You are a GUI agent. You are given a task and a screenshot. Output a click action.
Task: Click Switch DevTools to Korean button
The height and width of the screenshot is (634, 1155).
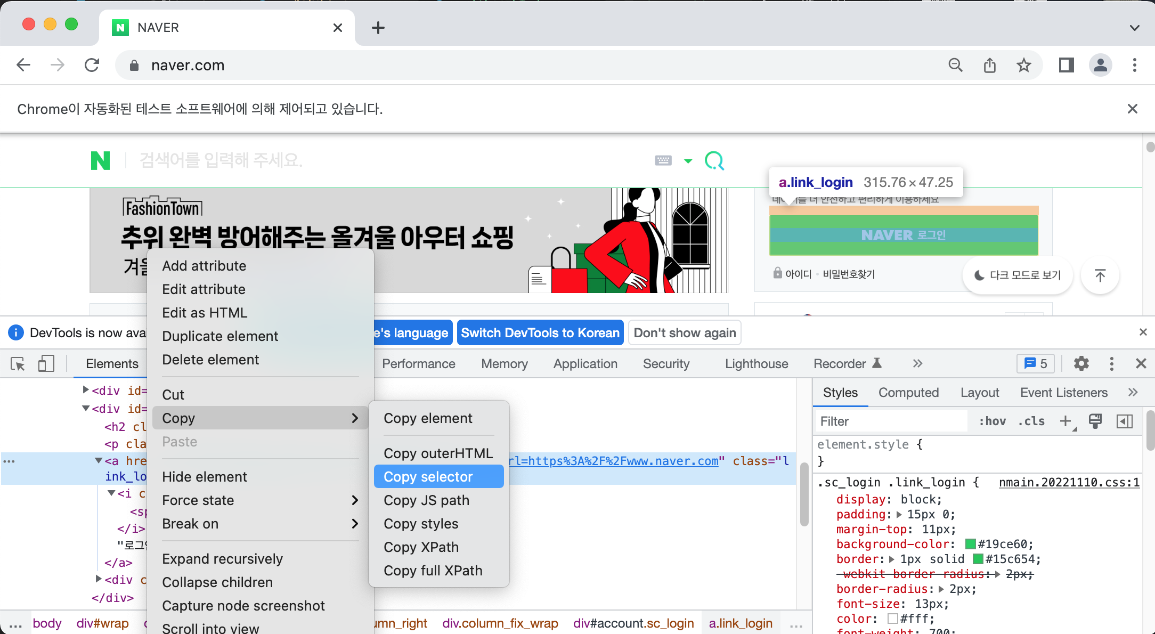tap(540, 333)
